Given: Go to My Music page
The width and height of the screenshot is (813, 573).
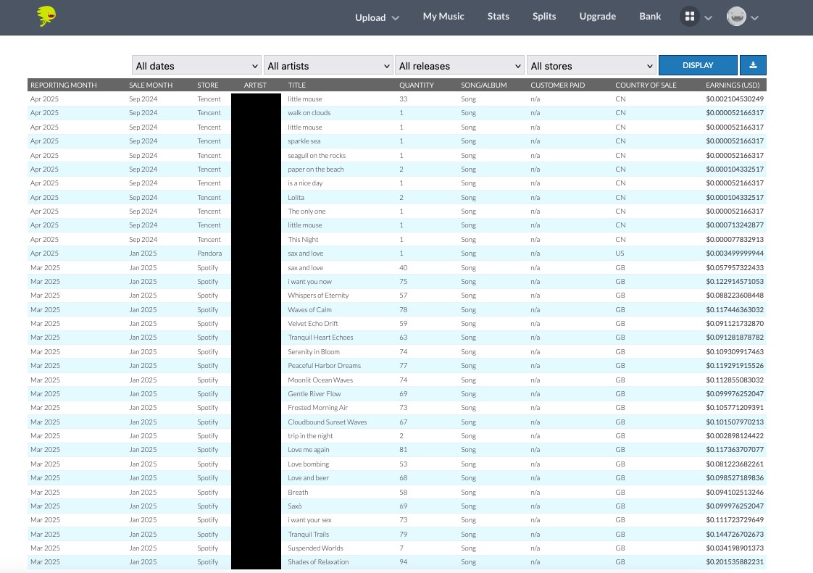Looking at the screenshot, I should (443, 17).
